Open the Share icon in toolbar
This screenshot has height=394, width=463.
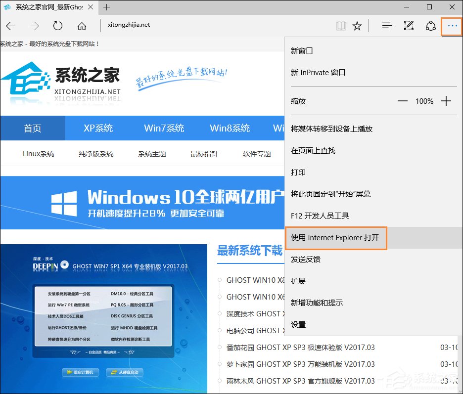(430, 26)
